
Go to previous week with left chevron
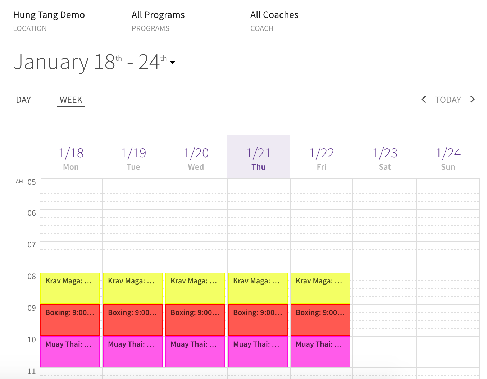424,100
